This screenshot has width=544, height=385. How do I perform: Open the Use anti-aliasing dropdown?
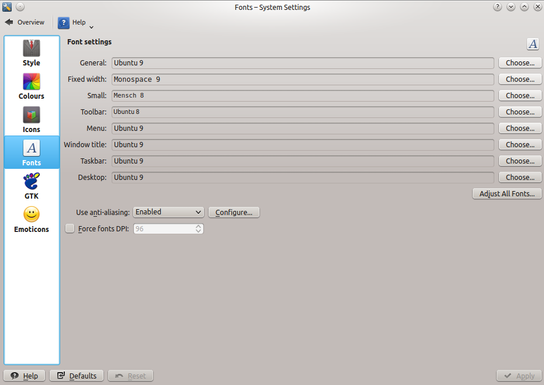(x=168, y=212)
